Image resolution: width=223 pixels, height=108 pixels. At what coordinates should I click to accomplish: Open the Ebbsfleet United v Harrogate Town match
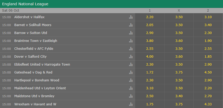tap(42, 65)
